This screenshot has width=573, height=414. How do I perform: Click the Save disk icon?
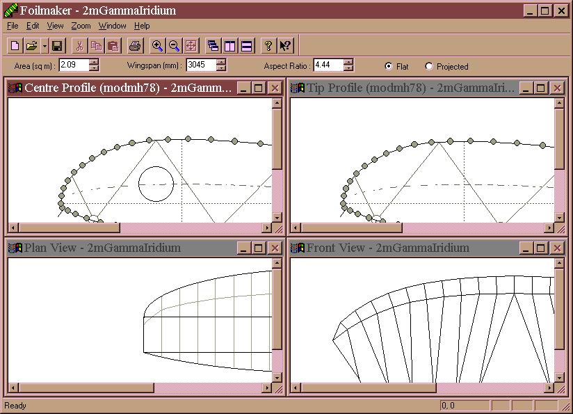click(57, 46)
